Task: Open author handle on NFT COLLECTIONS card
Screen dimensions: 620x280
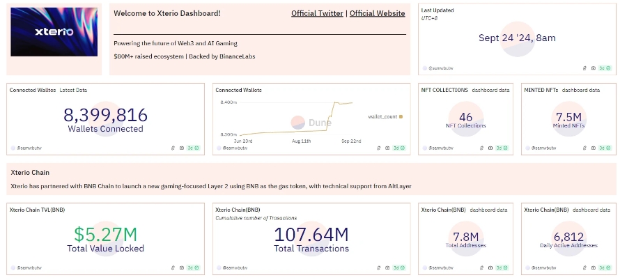Action: pos(440,148)
